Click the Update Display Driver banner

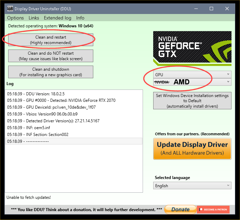[192, 149]
